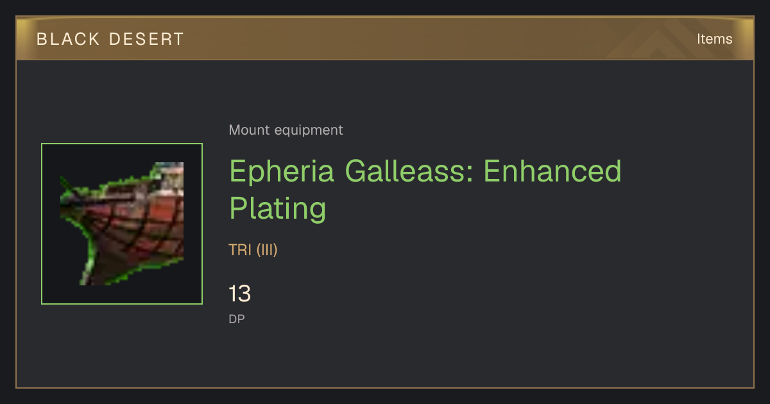Click the word Epheria in item title
Image resolution: width=770 pixels, height=404 pixels.
282,173
